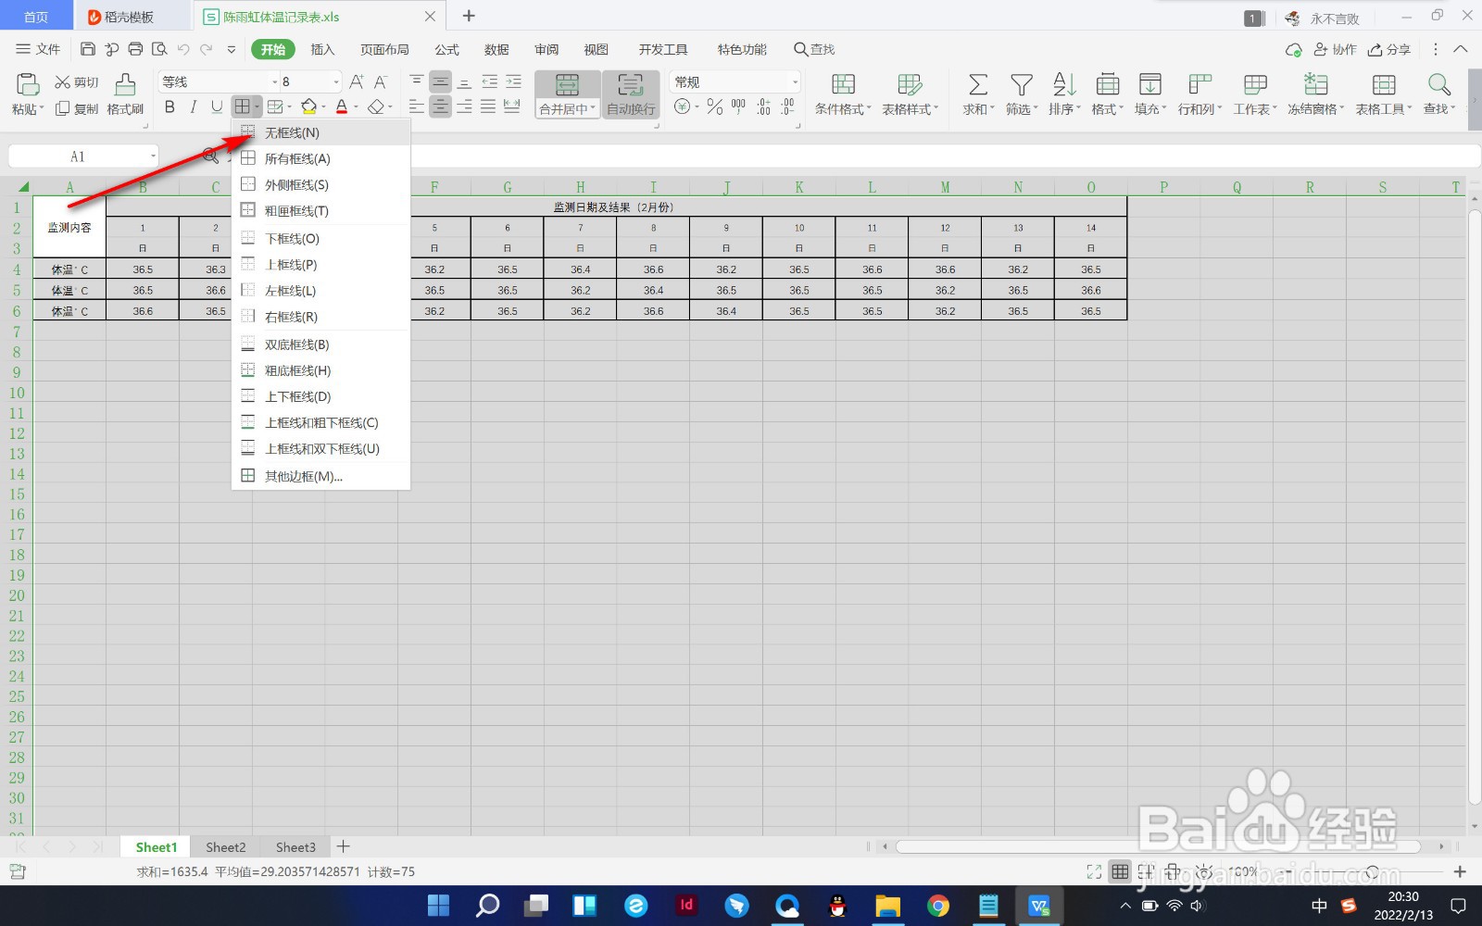Screen dimensions: 1482x926
Task: Click the Filter (筛选) funnel icon
Action: click(x=1021, y=85)
